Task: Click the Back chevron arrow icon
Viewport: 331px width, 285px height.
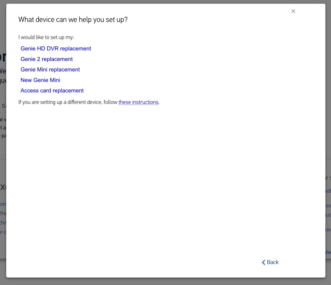Action: point(263,262)
